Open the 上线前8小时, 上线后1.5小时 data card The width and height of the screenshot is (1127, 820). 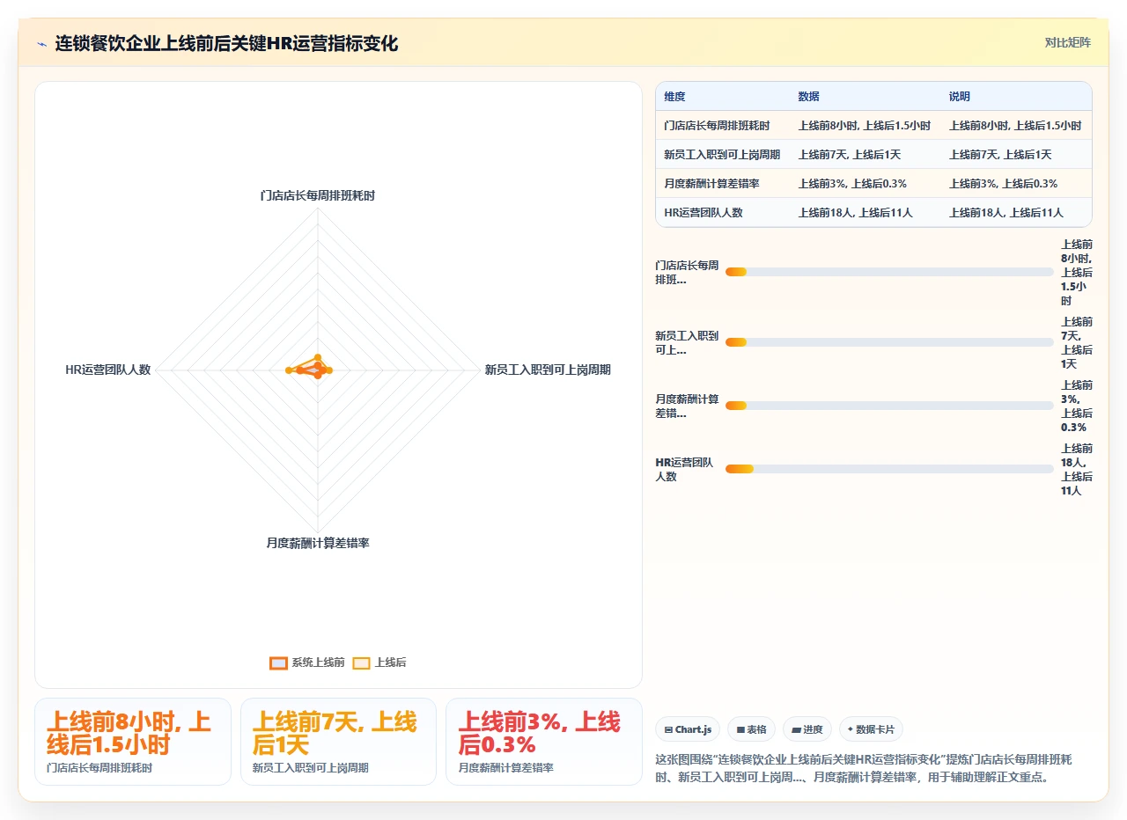coord(133,742)
